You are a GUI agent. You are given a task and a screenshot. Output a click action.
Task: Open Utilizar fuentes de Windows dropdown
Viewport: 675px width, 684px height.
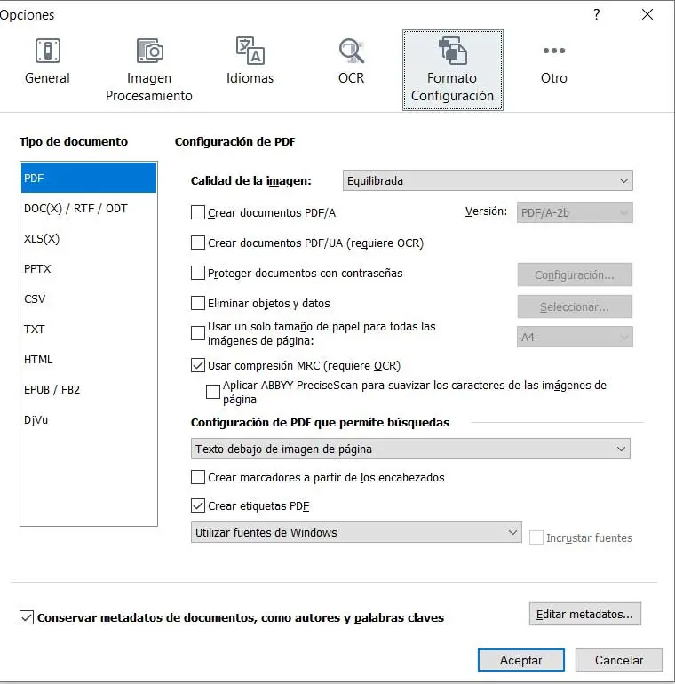[x=356, y=532]
